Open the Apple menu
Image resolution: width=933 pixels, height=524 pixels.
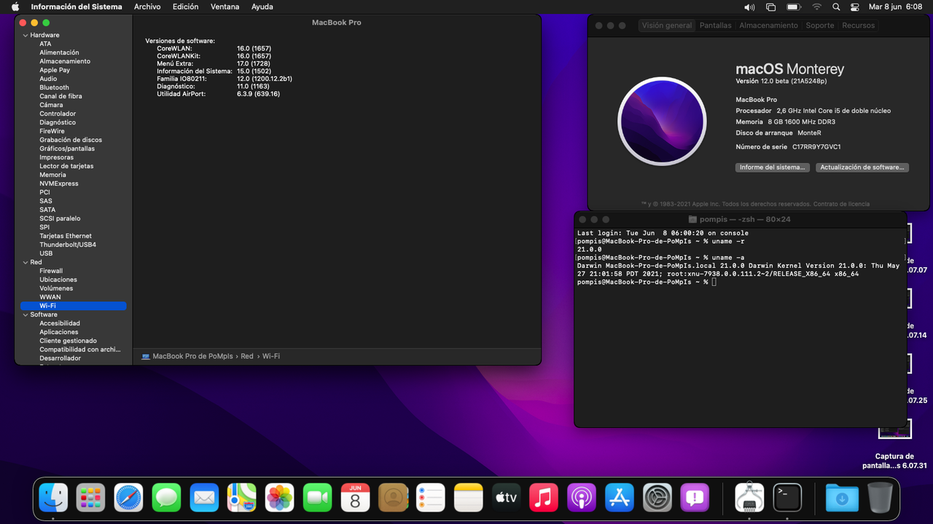pos(15,7)
